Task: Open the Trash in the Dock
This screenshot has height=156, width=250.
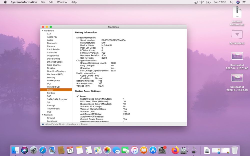Action: click(x=234, y=150)
